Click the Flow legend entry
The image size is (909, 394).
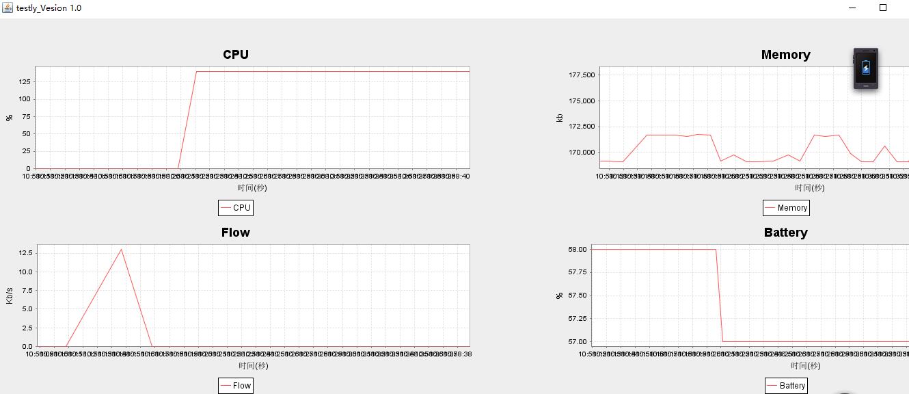236,385
